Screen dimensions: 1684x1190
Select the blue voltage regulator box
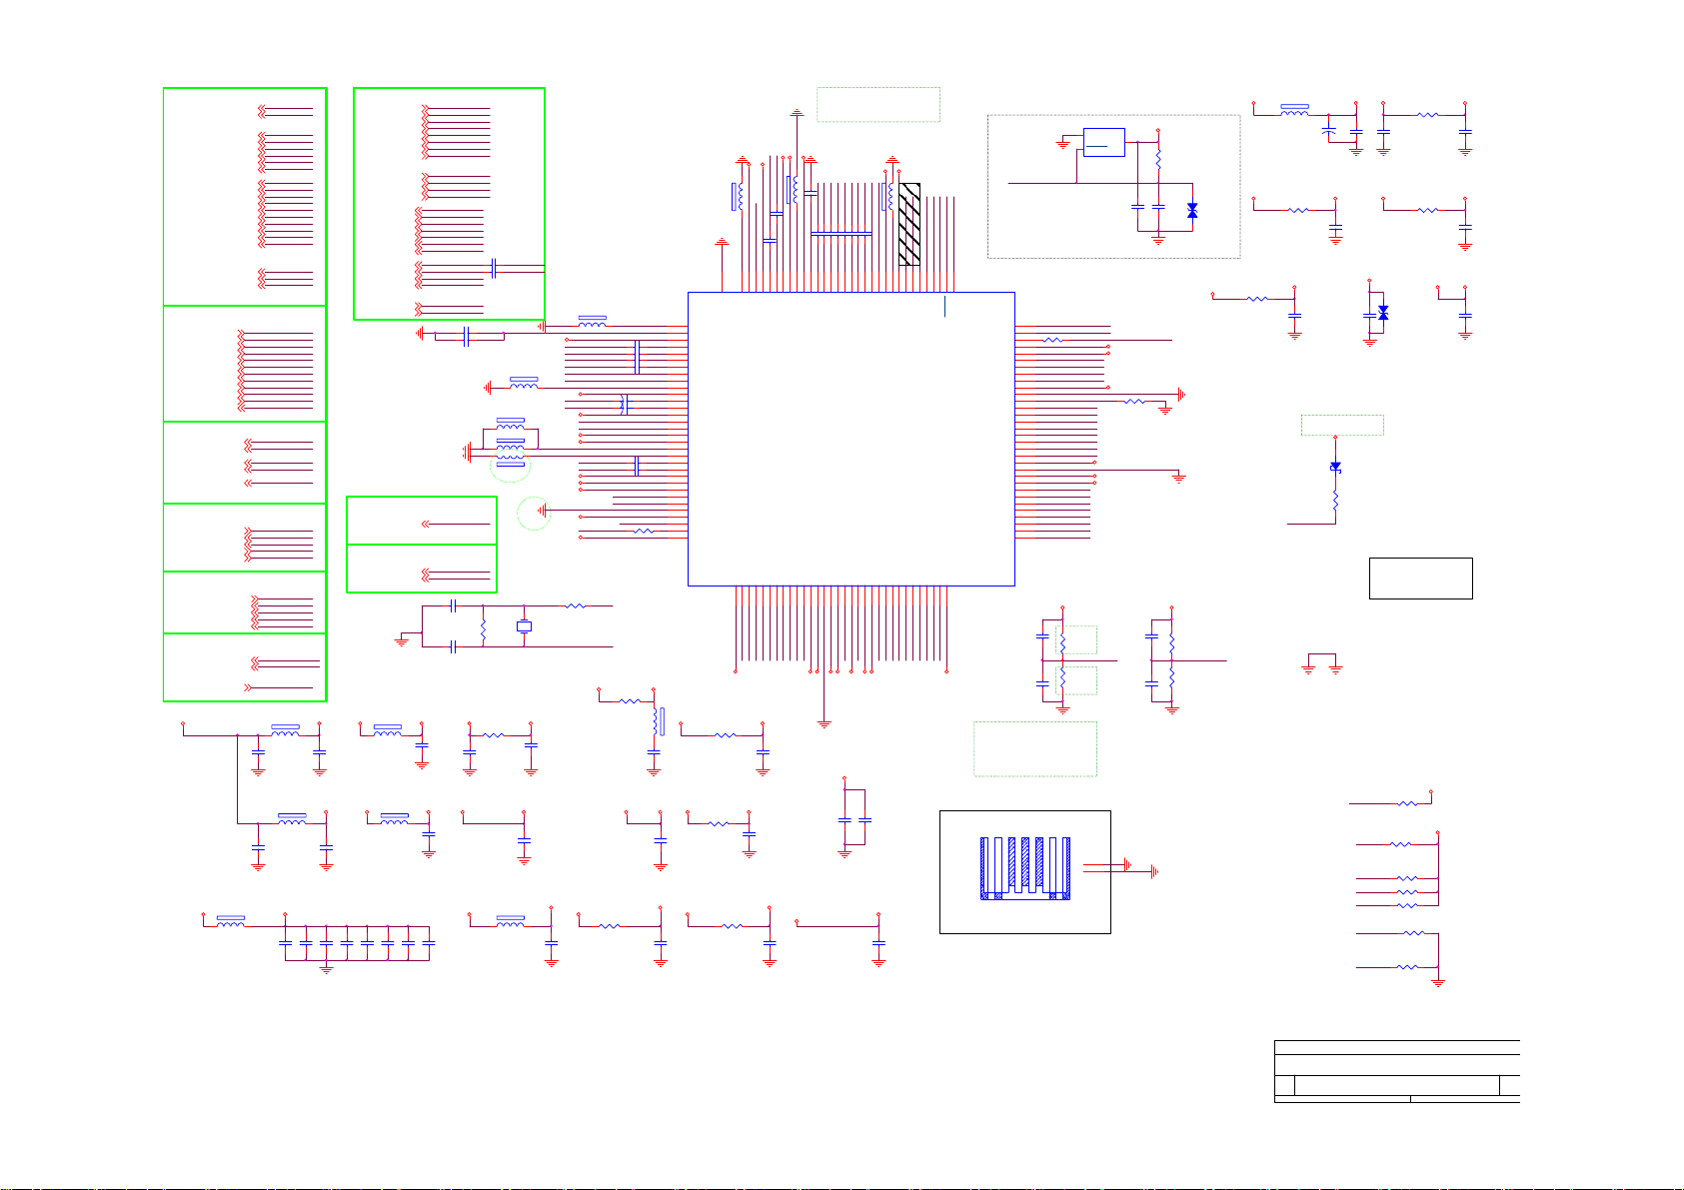click(x=1104, y=142)
